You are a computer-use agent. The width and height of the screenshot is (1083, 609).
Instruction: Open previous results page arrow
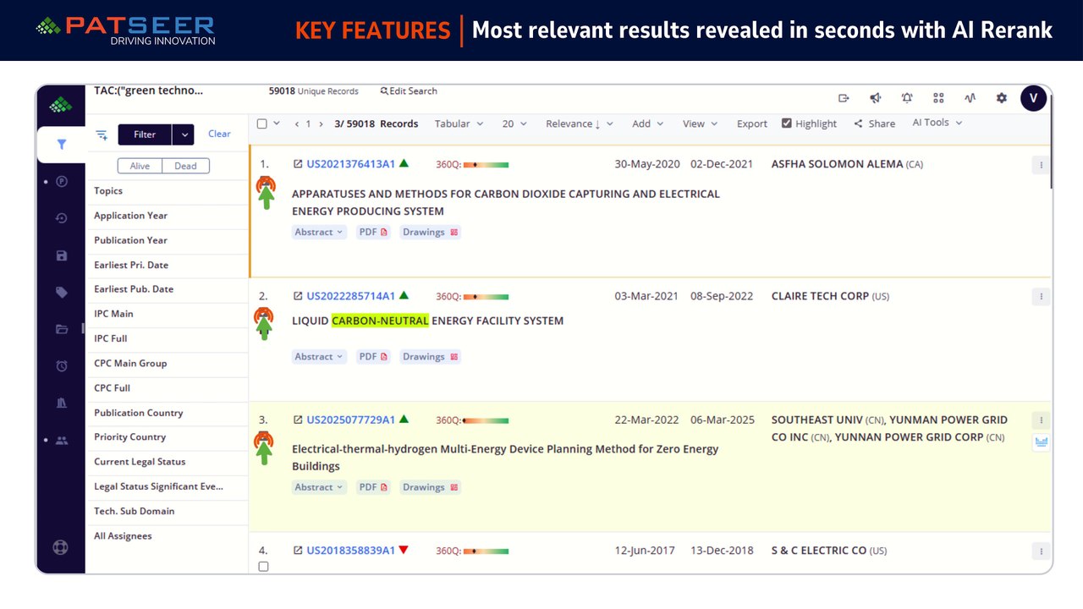(x=297, y=124)
